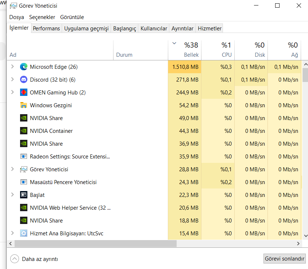Expand the OMEN Gaming Hub group
This screenshot has height=269, width=308.
12,92
